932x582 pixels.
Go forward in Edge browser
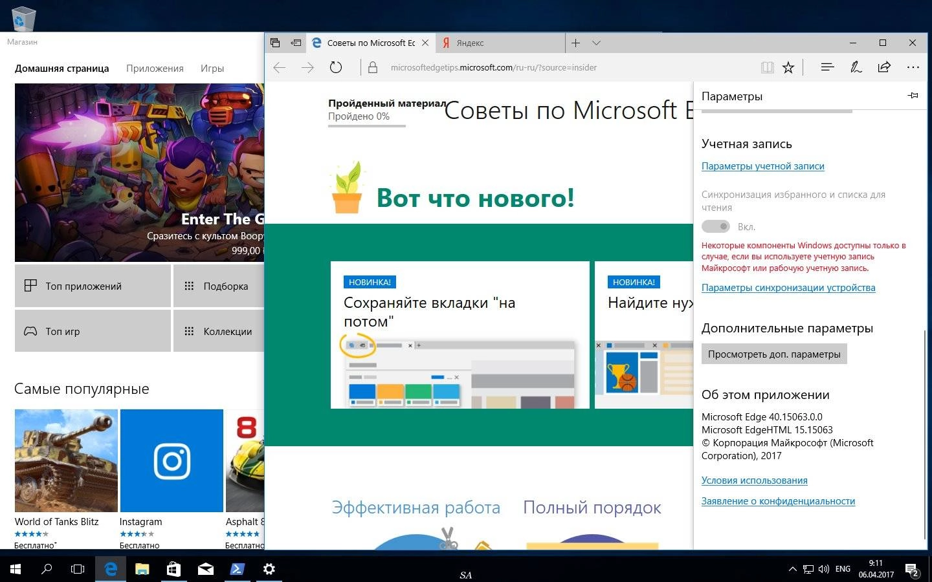[307, 67]
